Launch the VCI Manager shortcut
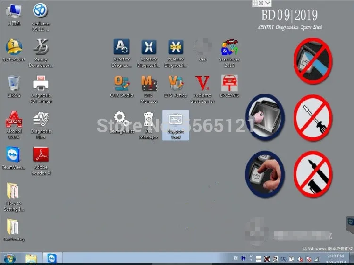Screen dimensions: 354x265 tap(149, 125)
